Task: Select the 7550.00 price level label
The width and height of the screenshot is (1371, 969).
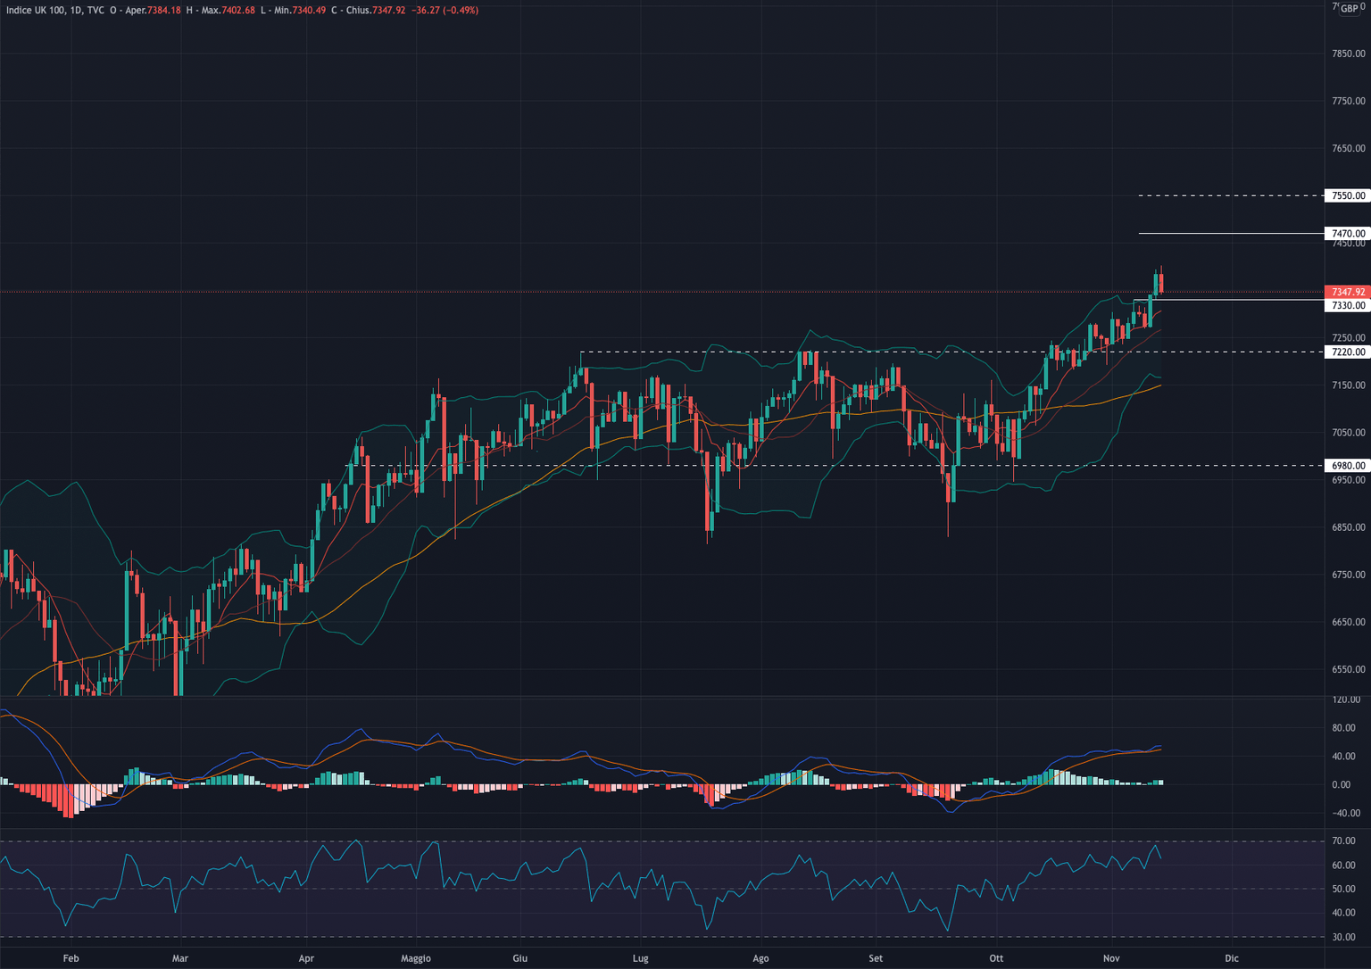Action: click(1348, 195)
